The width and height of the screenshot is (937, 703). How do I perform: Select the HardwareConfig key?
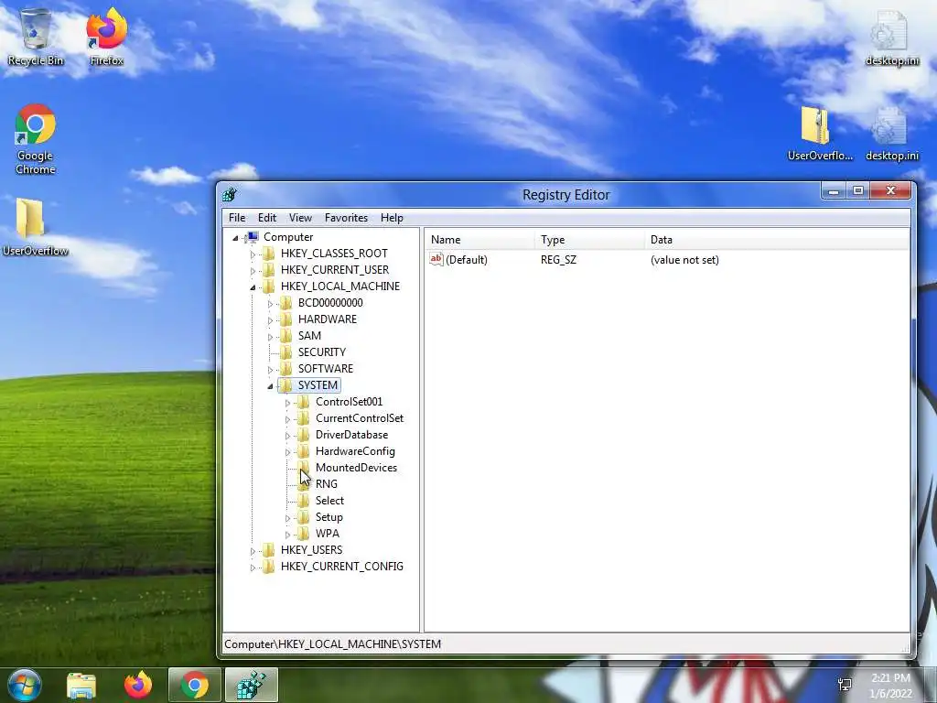point(355,451)
